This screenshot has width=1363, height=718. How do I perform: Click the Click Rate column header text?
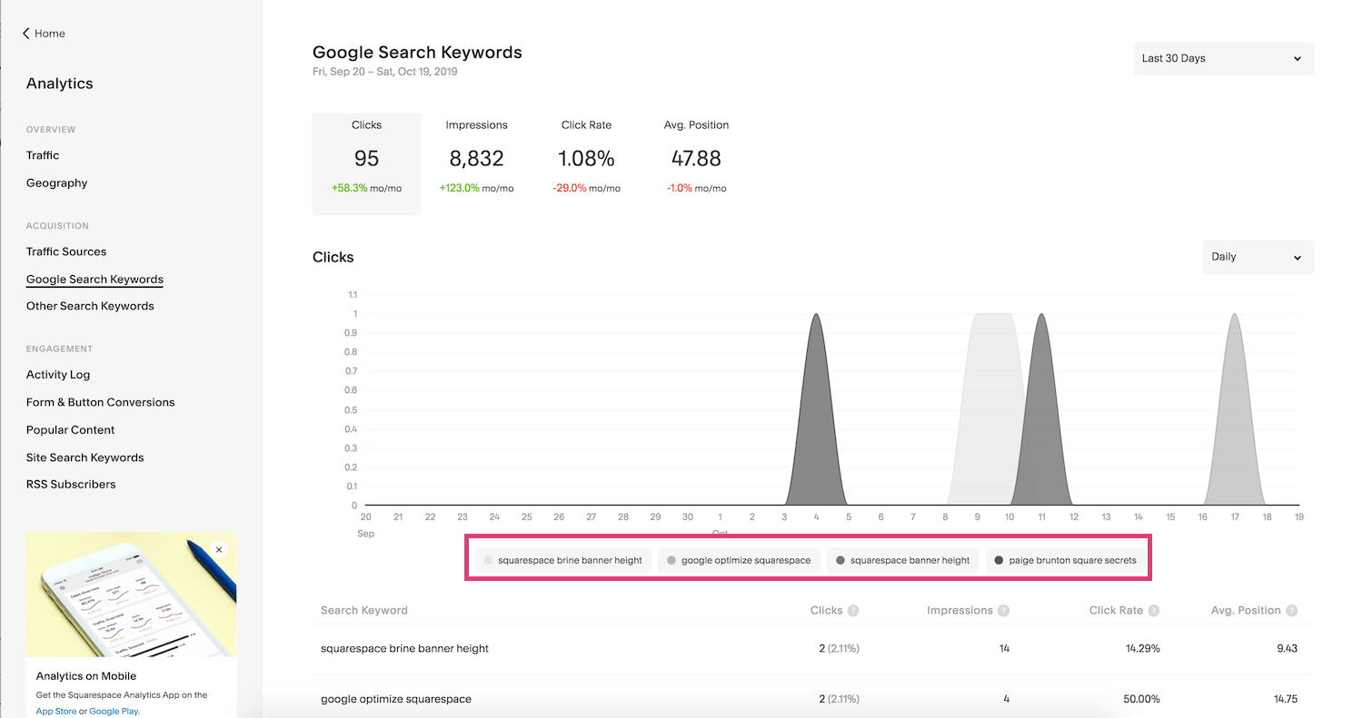pos(1116,611)
